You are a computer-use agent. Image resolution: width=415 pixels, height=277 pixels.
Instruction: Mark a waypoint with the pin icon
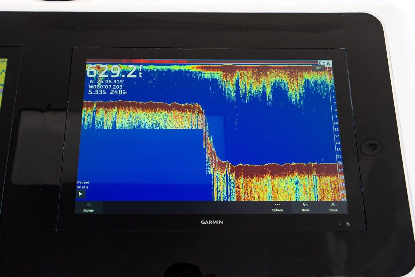tap(318, 68)
